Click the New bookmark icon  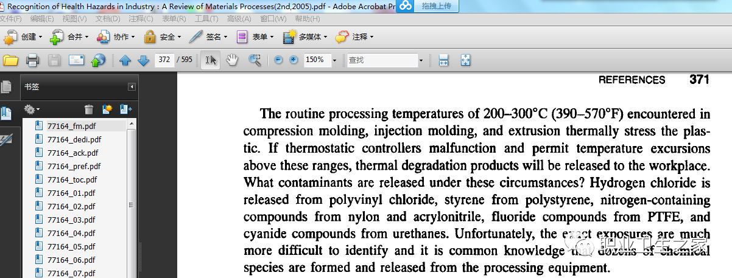point(107,109)
